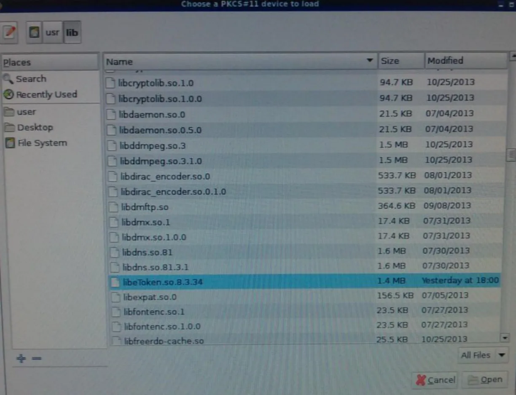Image resolution: width=516 pixels, height=395 pixels.
Task: Select libfontenc.so.1 file
Action: 305,312
